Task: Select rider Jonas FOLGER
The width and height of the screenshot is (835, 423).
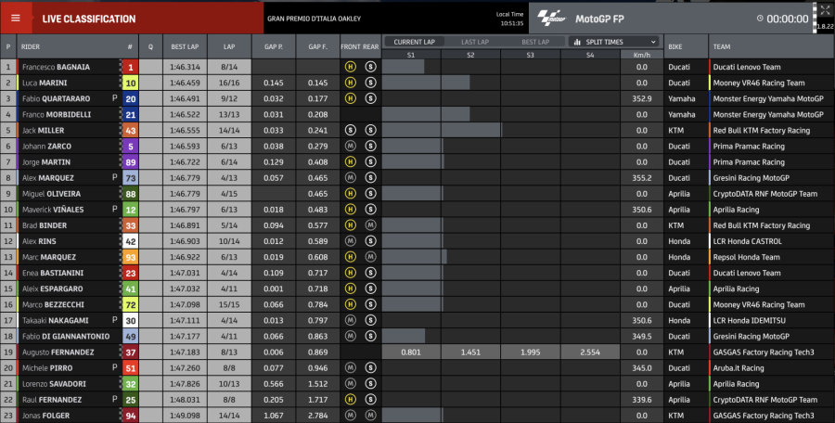Action: (45, 416)
